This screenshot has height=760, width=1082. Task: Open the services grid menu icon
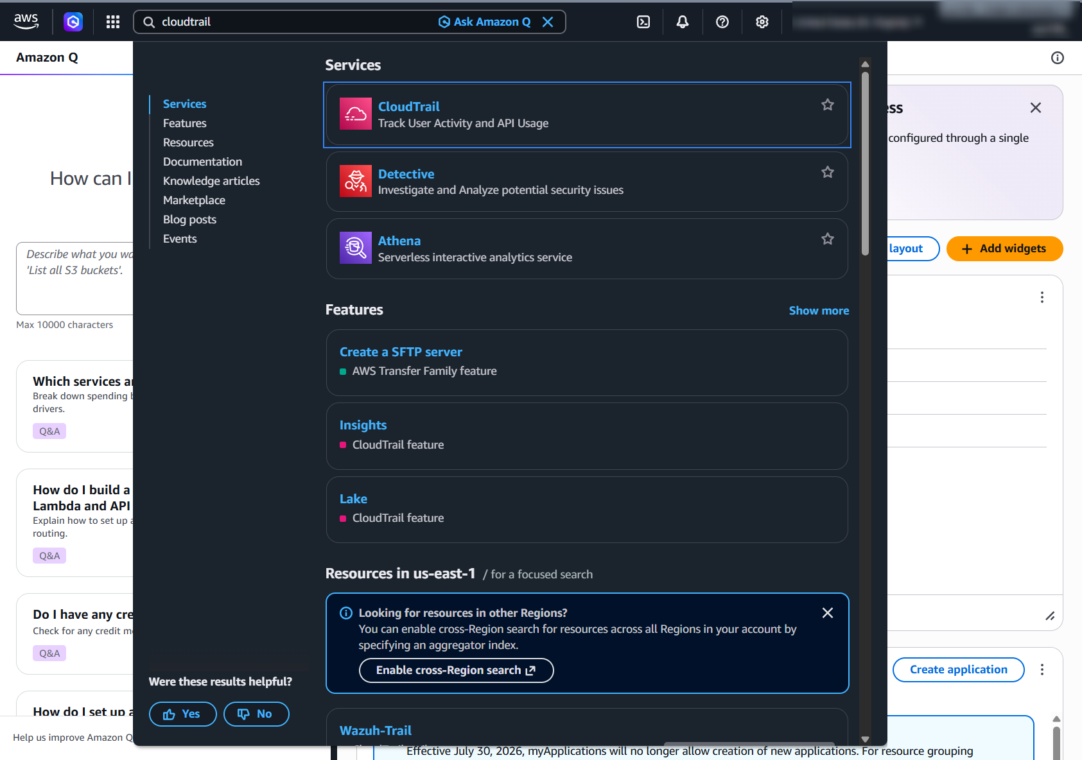pyautogui.click(x=113, y=22)
